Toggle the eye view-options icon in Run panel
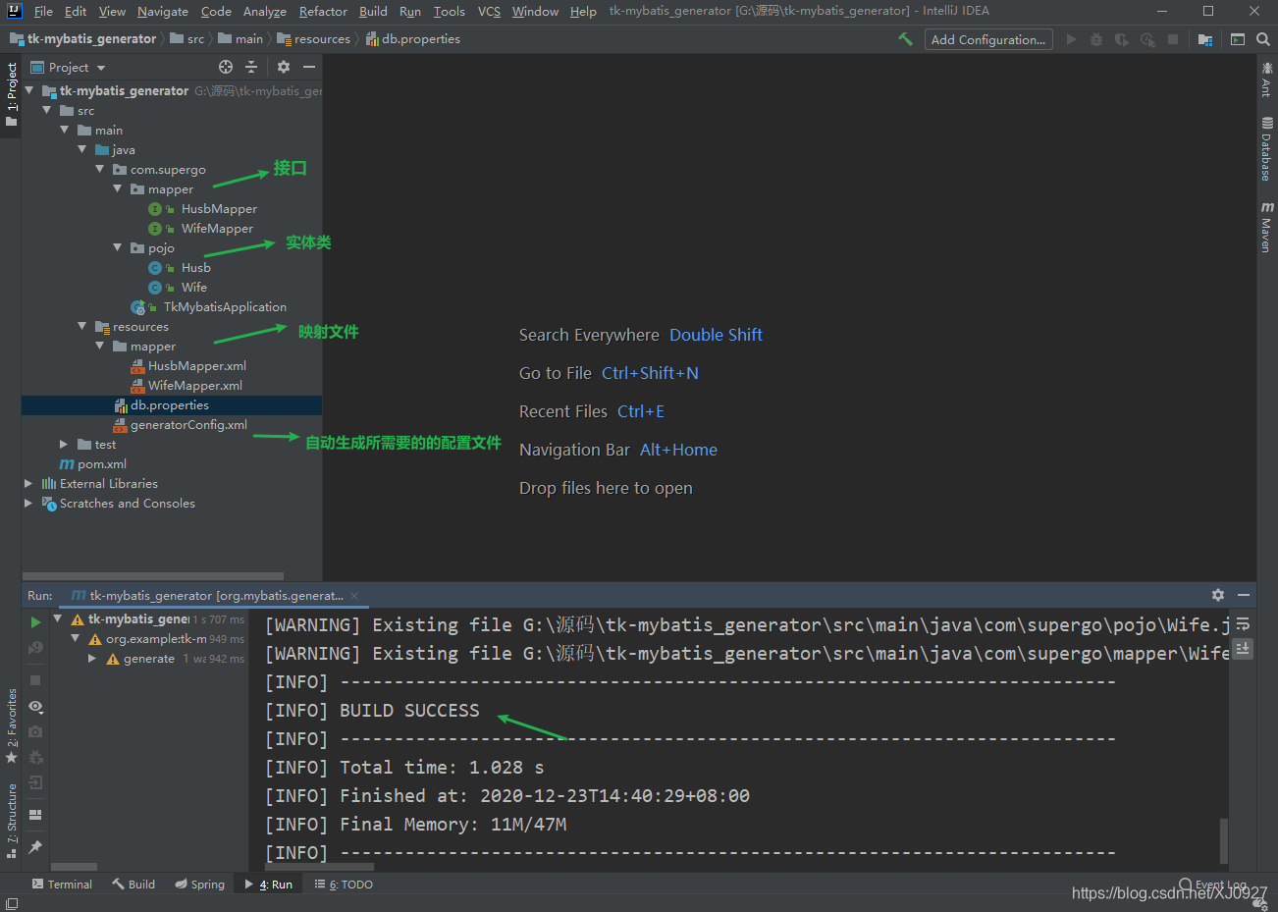 point(35,707)
